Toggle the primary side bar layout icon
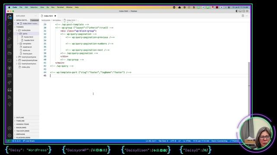This screenshot has height=155, width=277. coord(237,11)
